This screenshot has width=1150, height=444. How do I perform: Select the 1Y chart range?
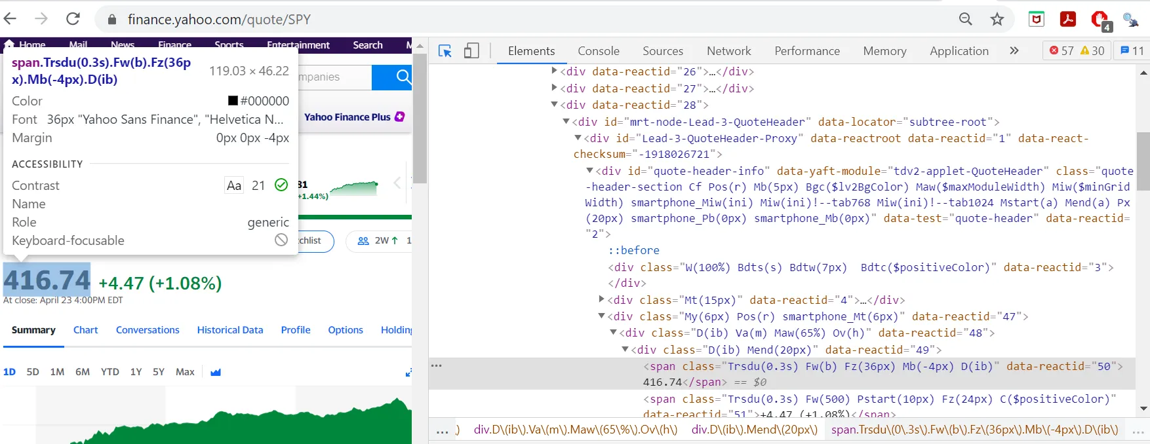coord(136,372)
